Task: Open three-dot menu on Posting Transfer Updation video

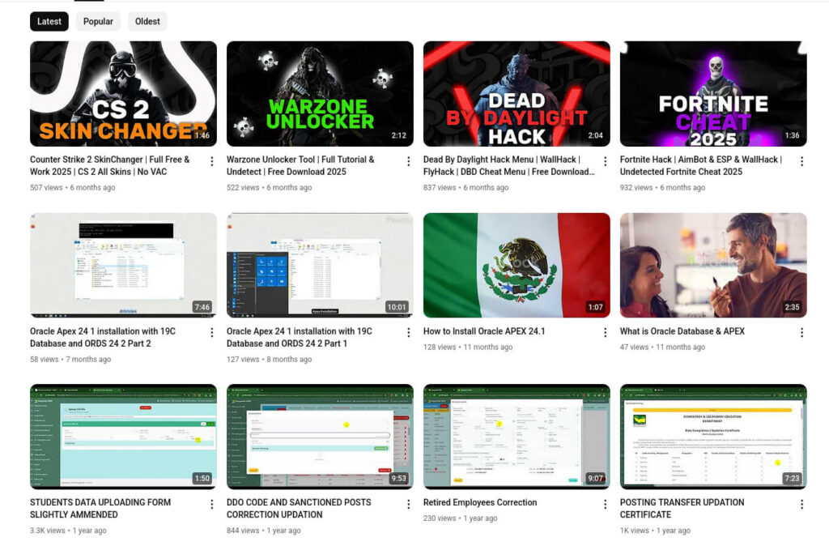Action: click(x=802, y=504)
